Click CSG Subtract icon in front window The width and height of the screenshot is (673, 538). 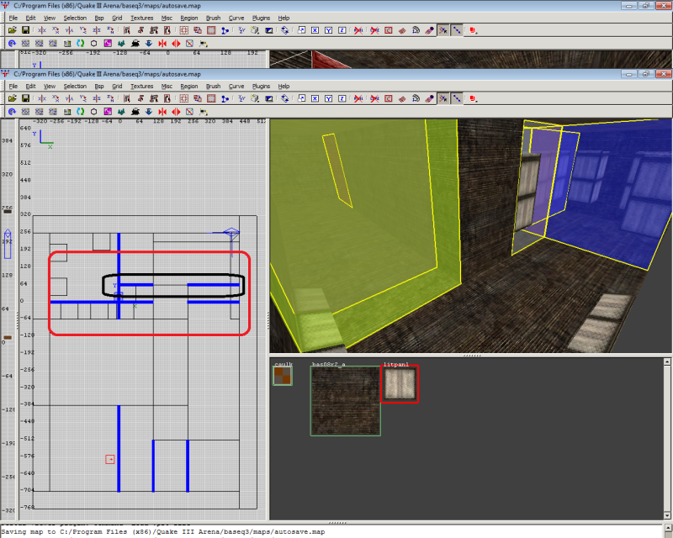click(183, 98)
